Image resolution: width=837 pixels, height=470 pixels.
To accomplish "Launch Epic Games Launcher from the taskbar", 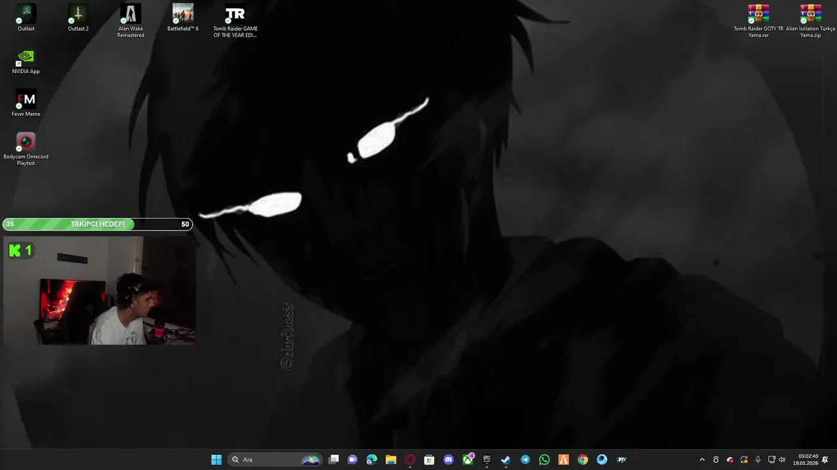I will [487, 460].
